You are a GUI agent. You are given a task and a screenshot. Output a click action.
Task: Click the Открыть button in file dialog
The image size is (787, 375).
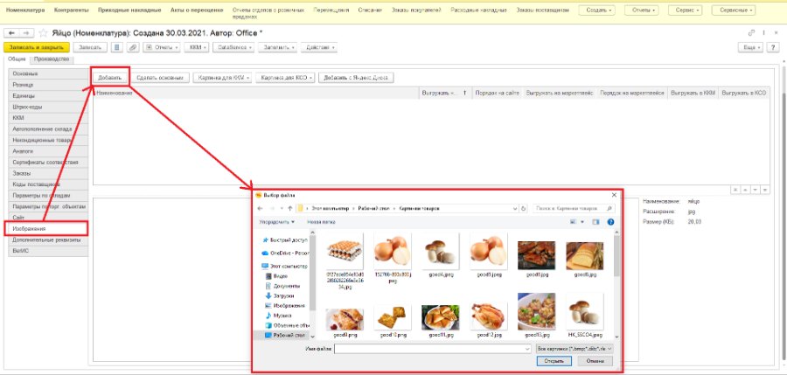point(554,361)
